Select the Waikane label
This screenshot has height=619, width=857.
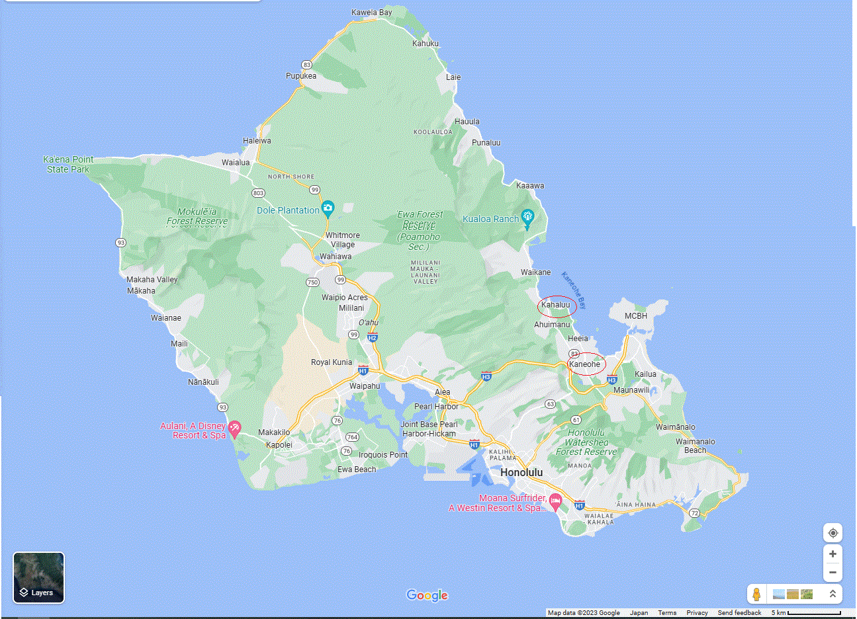tap(535, 272)
